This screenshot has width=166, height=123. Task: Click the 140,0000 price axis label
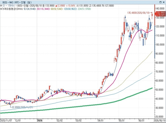160,9
